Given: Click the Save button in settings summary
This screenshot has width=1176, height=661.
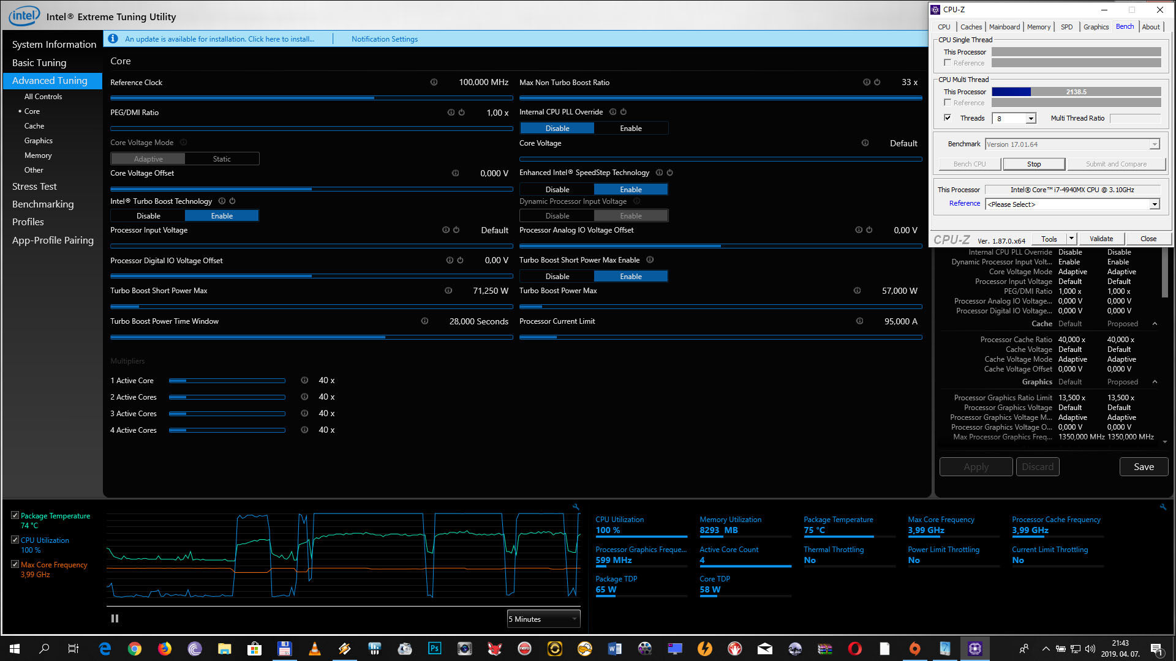Looking at the screenshot, I should (1144, 467).
